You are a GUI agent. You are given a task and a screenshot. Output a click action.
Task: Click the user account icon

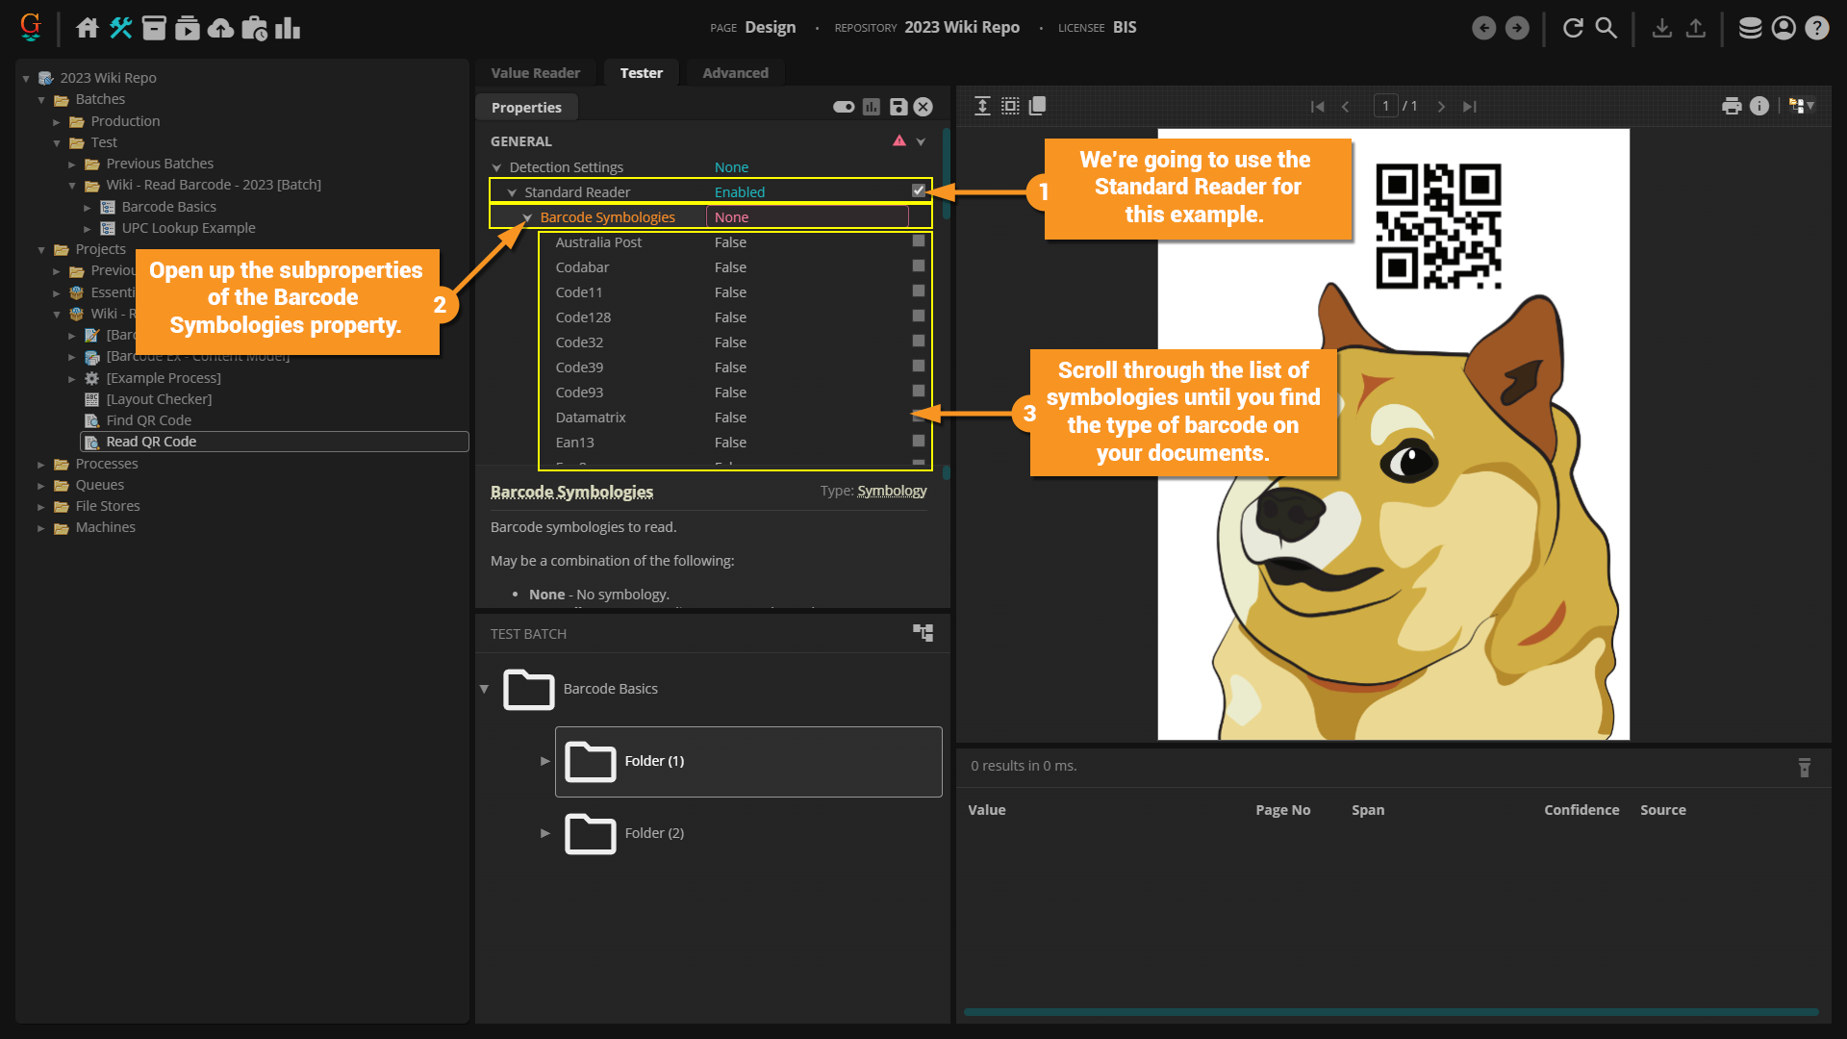pyautogui.click(x=1784, y=28)
